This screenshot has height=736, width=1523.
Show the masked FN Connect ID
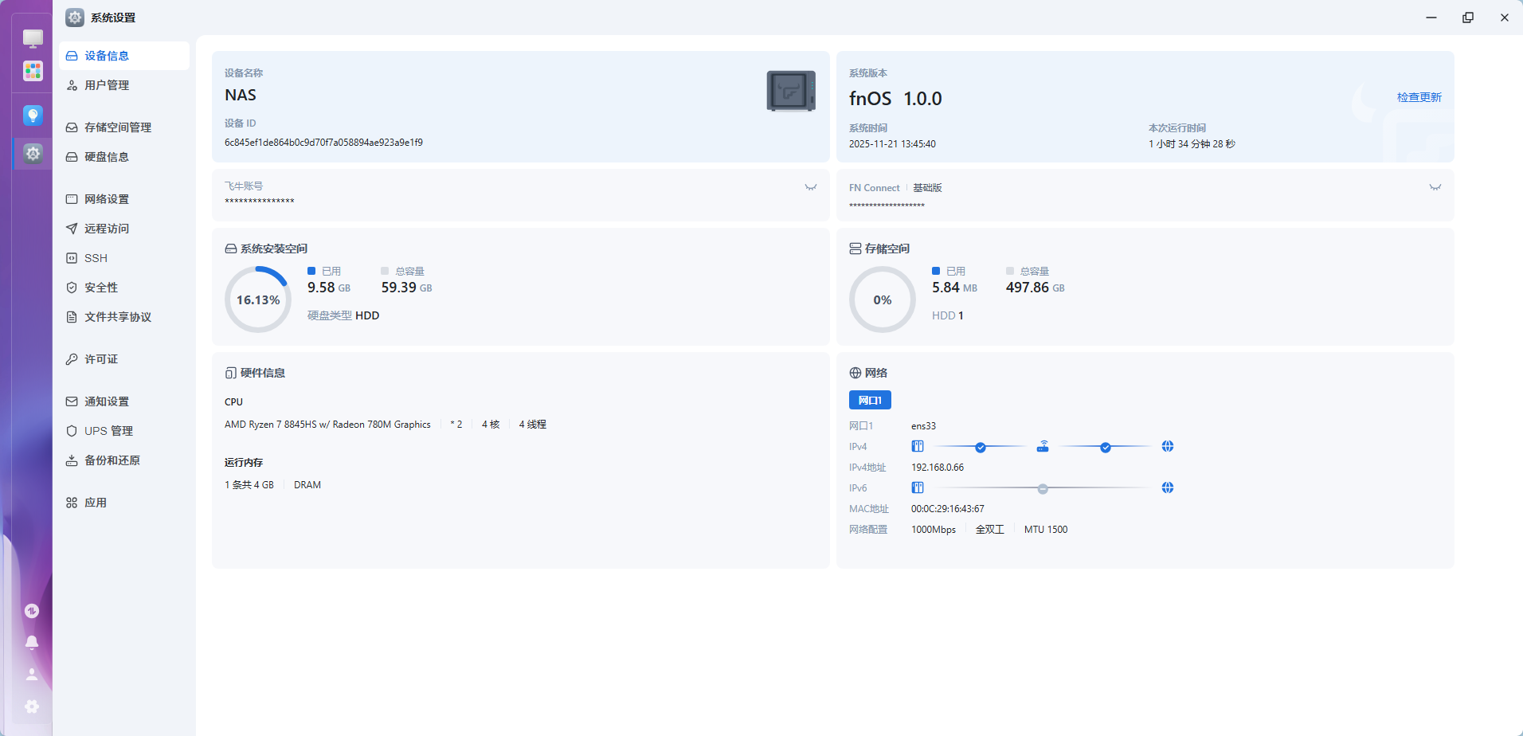click(1435, 188)
